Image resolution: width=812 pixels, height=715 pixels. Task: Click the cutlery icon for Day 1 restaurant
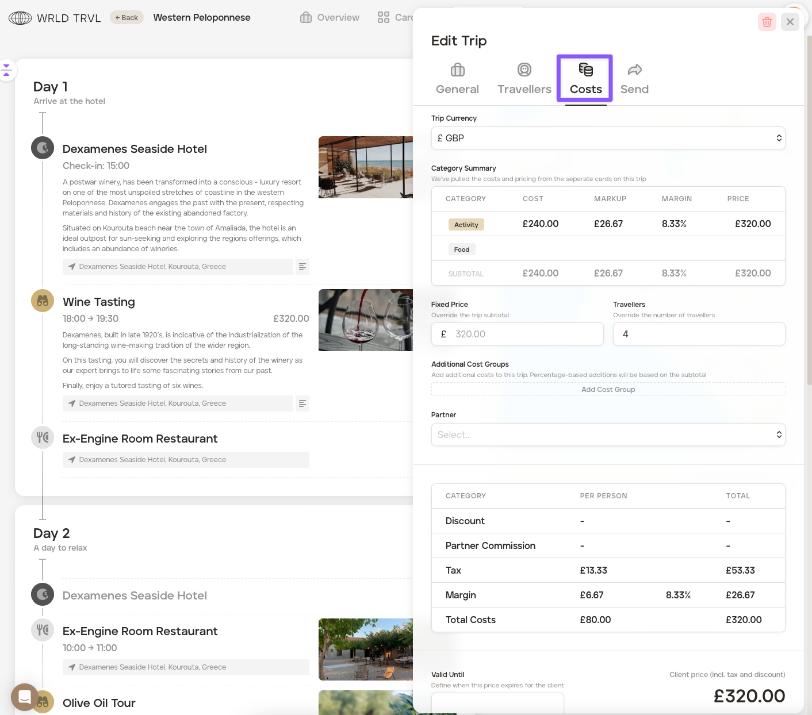pos(43,437)
